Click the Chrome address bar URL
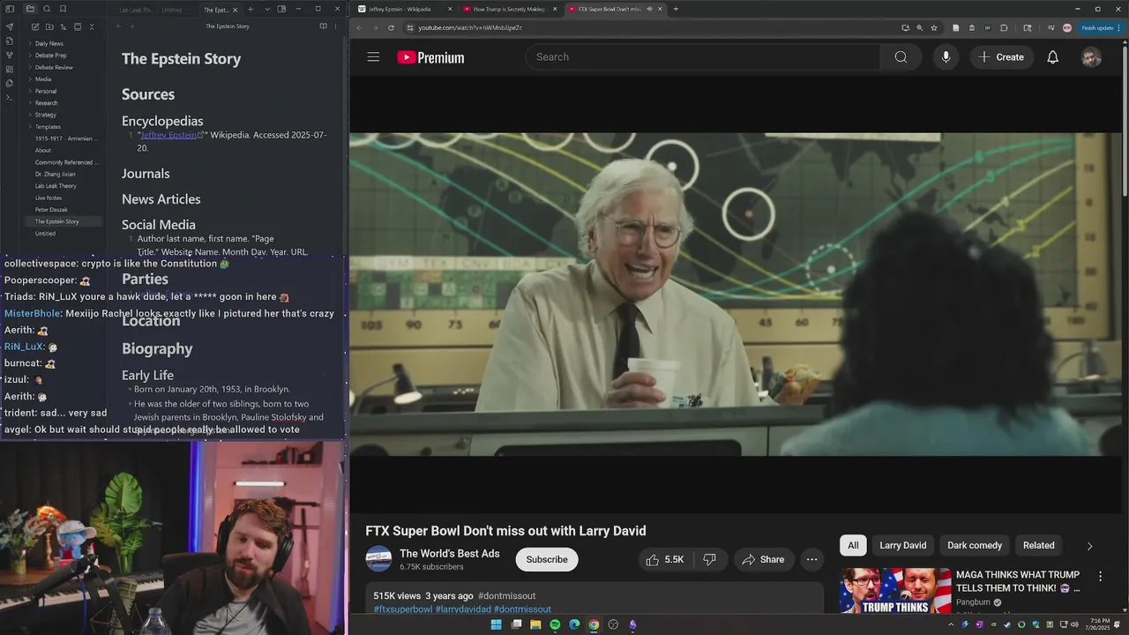 click(x=470, y=27)
